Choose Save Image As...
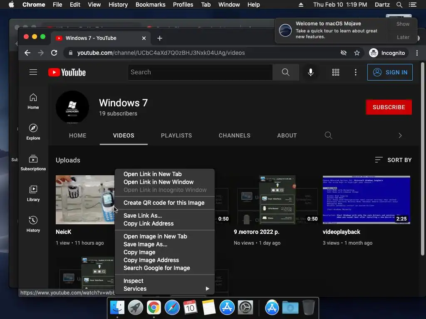Viewport: 426px width, 319px height. 165,244
